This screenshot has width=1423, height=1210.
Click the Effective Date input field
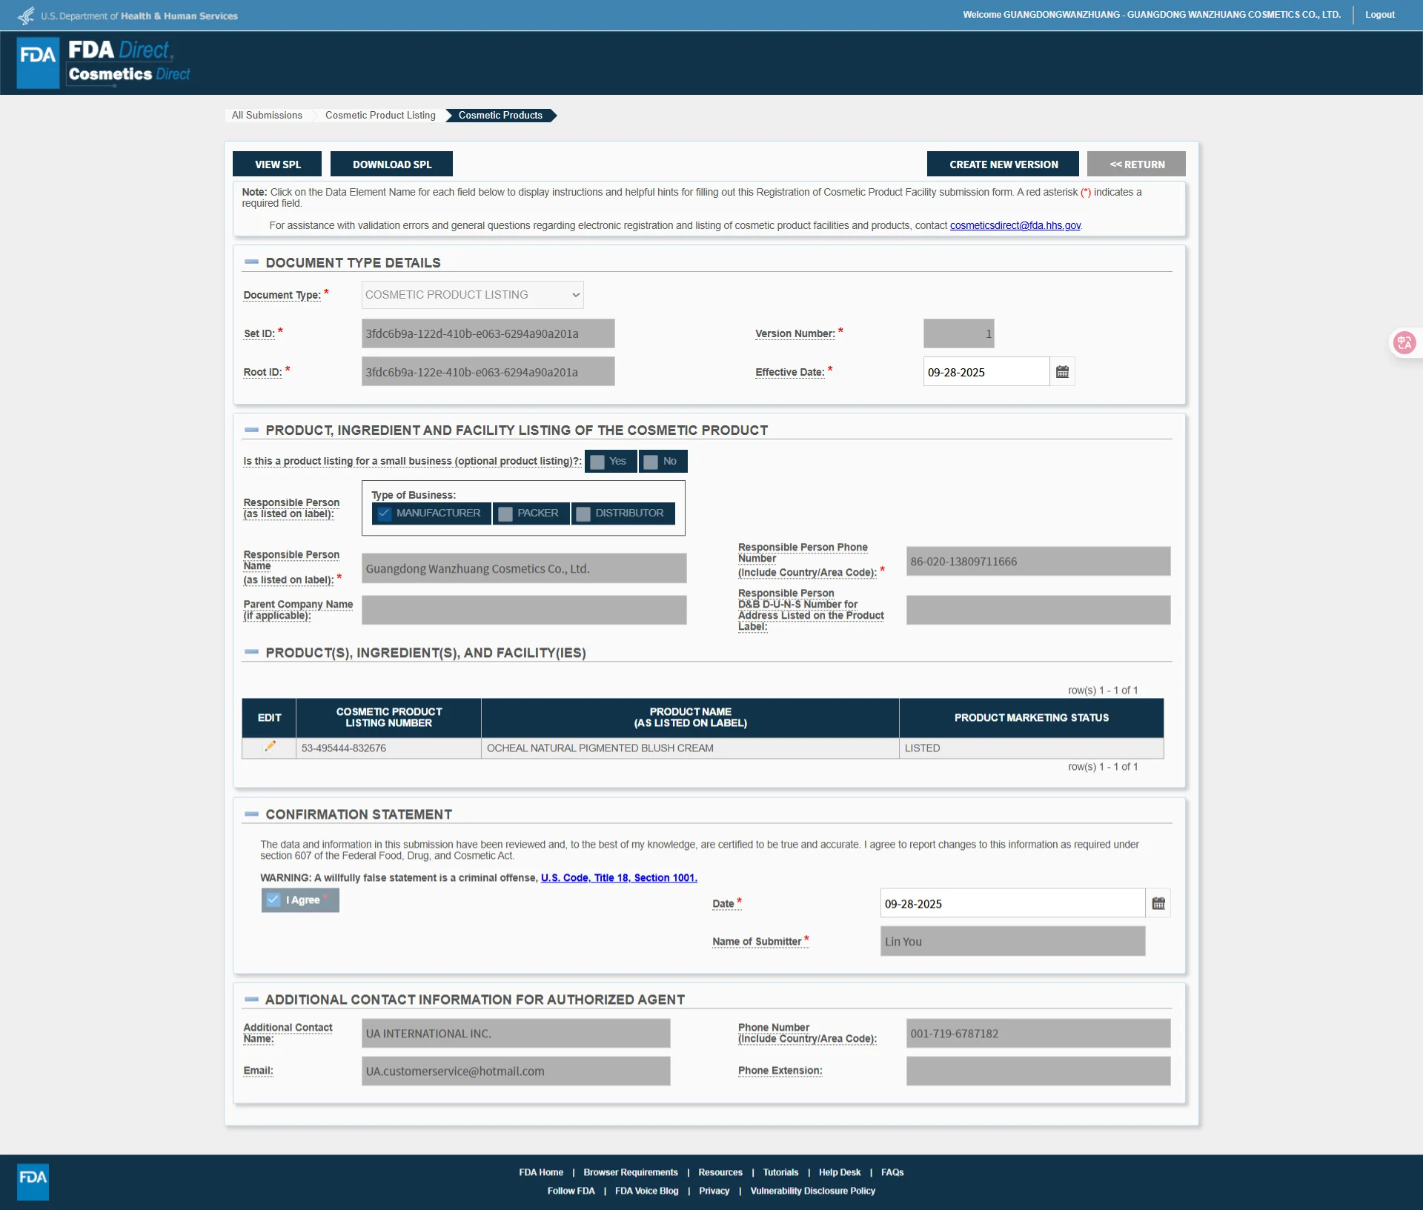tap(986, 372)
